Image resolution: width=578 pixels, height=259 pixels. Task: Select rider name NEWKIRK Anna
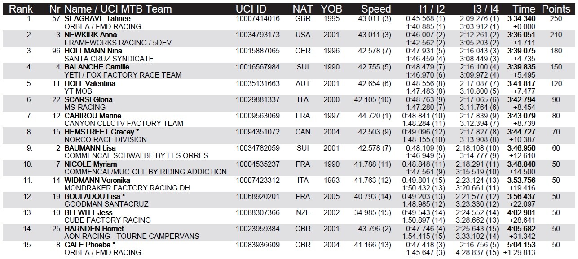91,35
